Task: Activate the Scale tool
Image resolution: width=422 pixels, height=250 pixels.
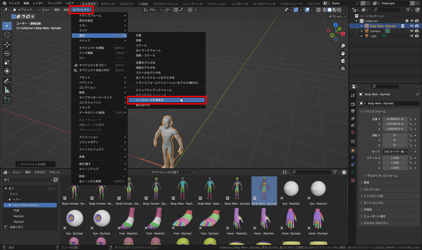Action: point(7,62)
